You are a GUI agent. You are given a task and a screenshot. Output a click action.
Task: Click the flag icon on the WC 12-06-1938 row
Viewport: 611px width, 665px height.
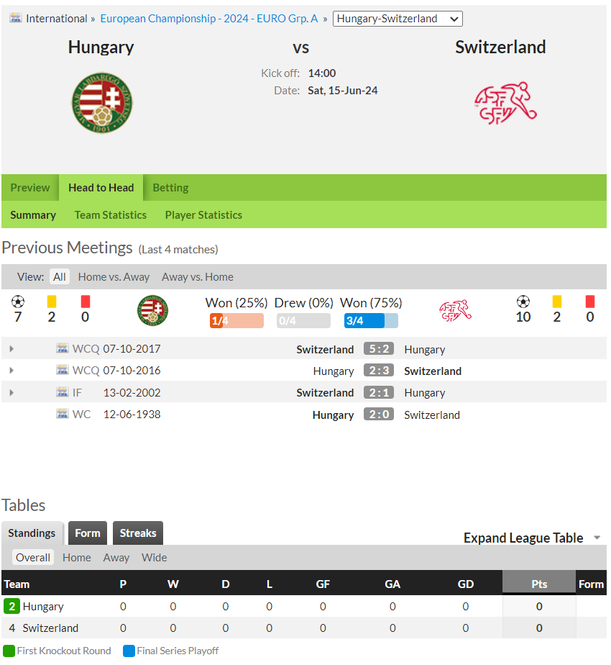point(63,414)
